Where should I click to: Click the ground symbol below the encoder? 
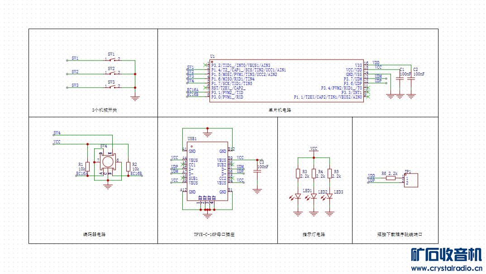coord(108,186)
